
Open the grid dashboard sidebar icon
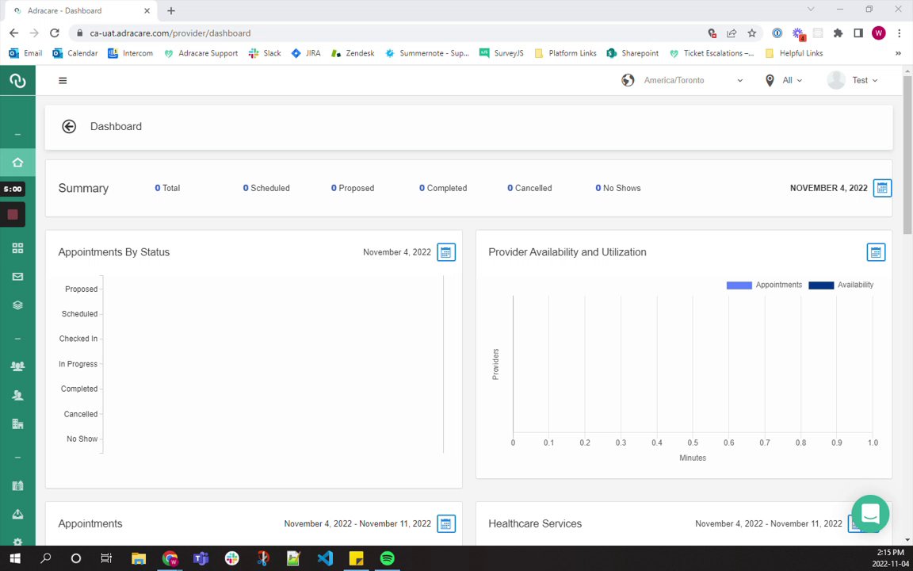pyautogui.click(x=17, y=248)
